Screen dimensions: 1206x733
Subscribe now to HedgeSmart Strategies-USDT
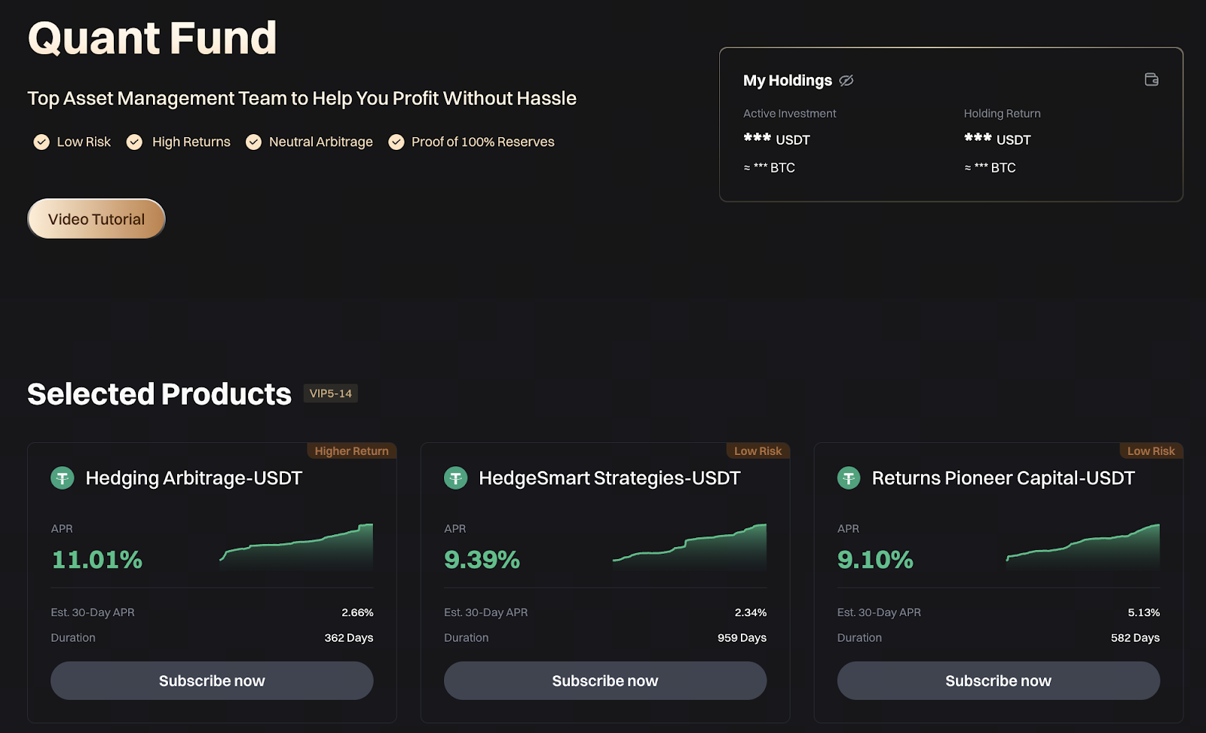[605, 681]
